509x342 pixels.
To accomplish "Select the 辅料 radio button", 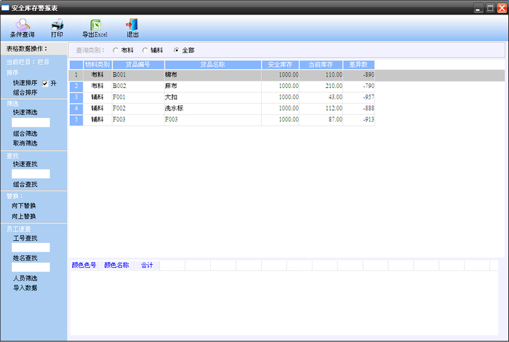I will 145,50.
